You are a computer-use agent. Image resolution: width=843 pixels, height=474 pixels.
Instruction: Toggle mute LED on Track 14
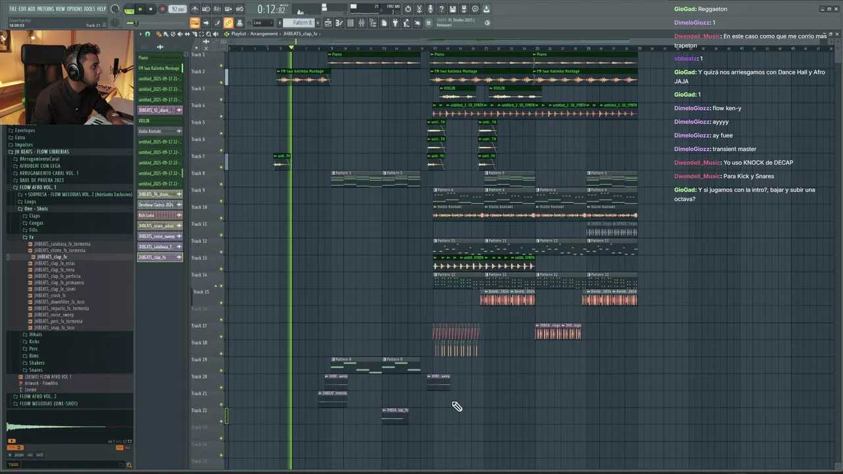pyautogui.click(x=221, y=286)
